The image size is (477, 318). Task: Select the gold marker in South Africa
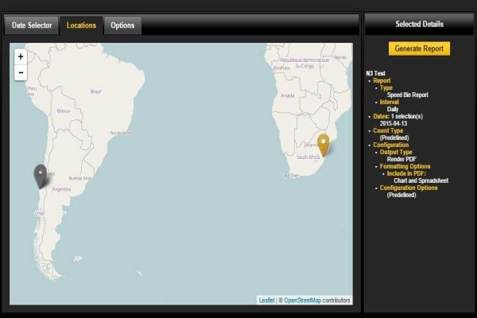coord(323,145)
